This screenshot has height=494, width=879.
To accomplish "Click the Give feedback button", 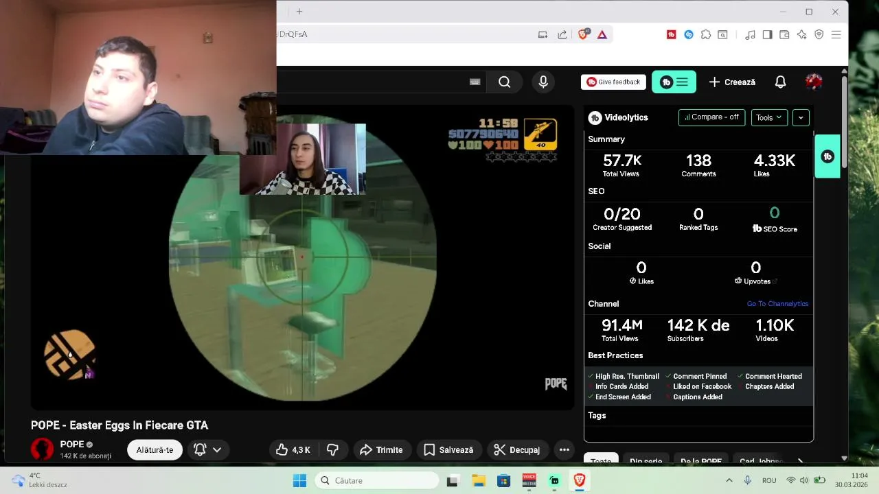I will 613,82.
